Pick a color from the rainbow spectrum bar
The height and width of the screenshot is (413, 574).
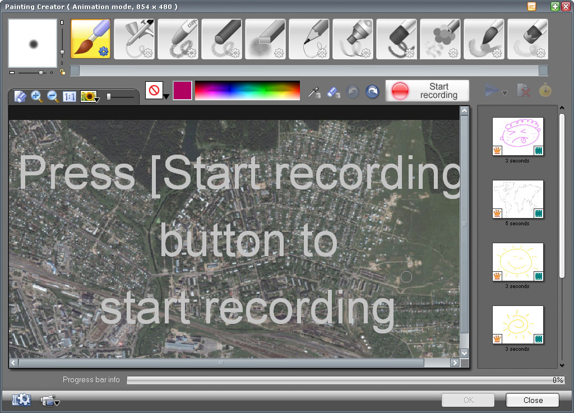coord(247,90)
